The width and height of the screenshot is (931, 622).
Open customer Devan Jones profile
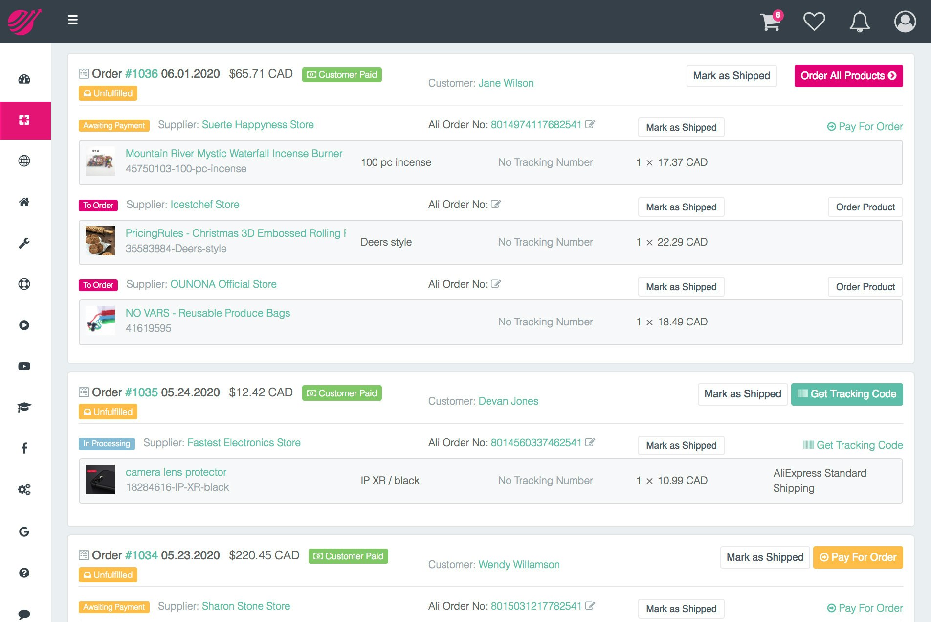coord(509,401)
